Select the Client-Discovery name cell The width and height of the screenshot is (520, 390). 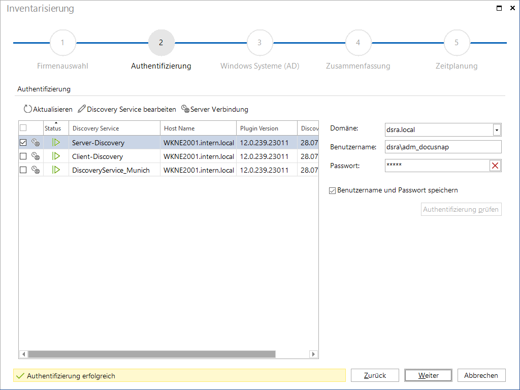(x=114, y=156)
